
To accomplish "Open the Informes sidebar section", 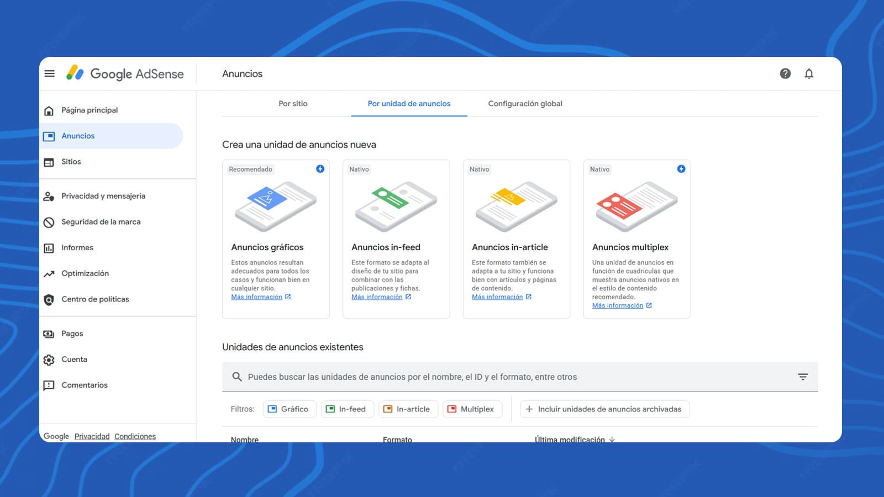I will pos(77,247).
